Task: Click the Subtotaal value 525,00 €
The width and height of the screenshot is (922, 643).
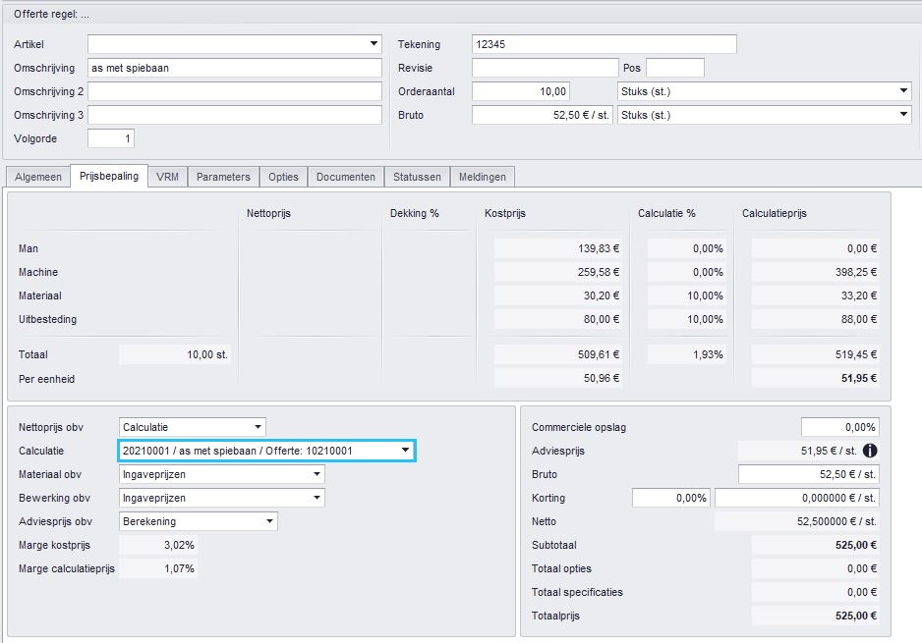Action: pyautogui.click(x=816, y=545)
